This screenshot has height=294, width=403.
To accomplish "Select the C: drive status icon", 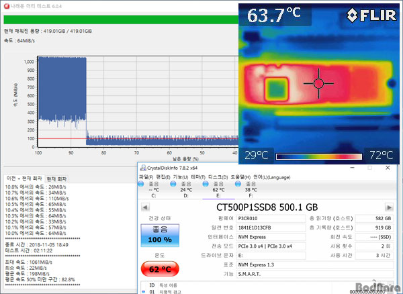I will tap(141, 184).
